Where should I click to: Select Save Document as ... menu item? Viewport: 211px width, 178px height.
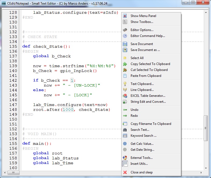(145, 50)
